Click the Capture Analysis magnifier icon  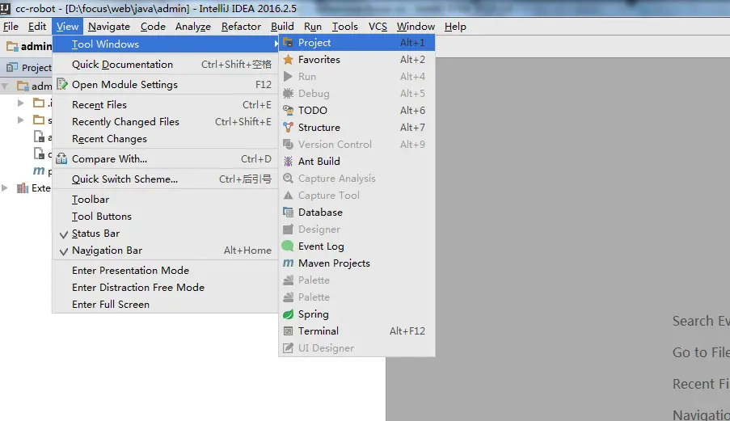click(288, 178)
